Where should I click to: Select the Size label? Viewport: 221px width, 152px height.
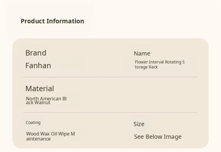139,124
